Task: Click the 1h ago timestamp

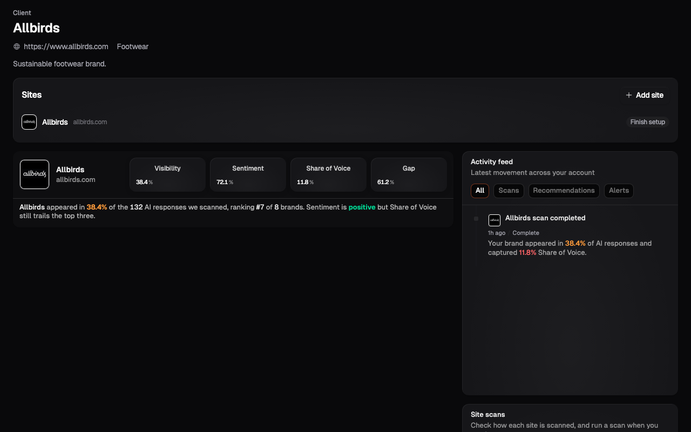Action: pyautogui.click(x=497, y=233)
